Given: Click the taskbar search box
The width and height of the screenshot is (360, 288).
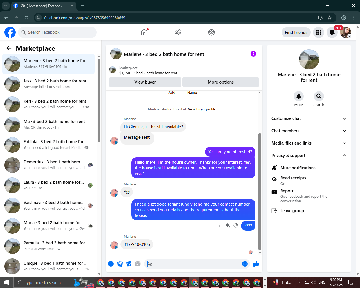Looking at the screenshot, I should pyautogui.click(x=54, y=282).
